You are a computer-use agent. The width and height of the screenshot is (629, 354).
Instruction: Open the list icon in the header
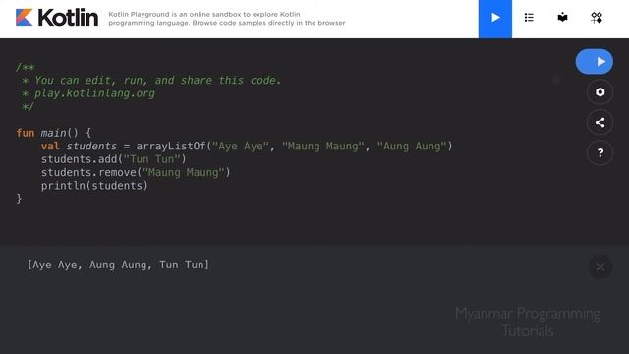pos(529,18)
